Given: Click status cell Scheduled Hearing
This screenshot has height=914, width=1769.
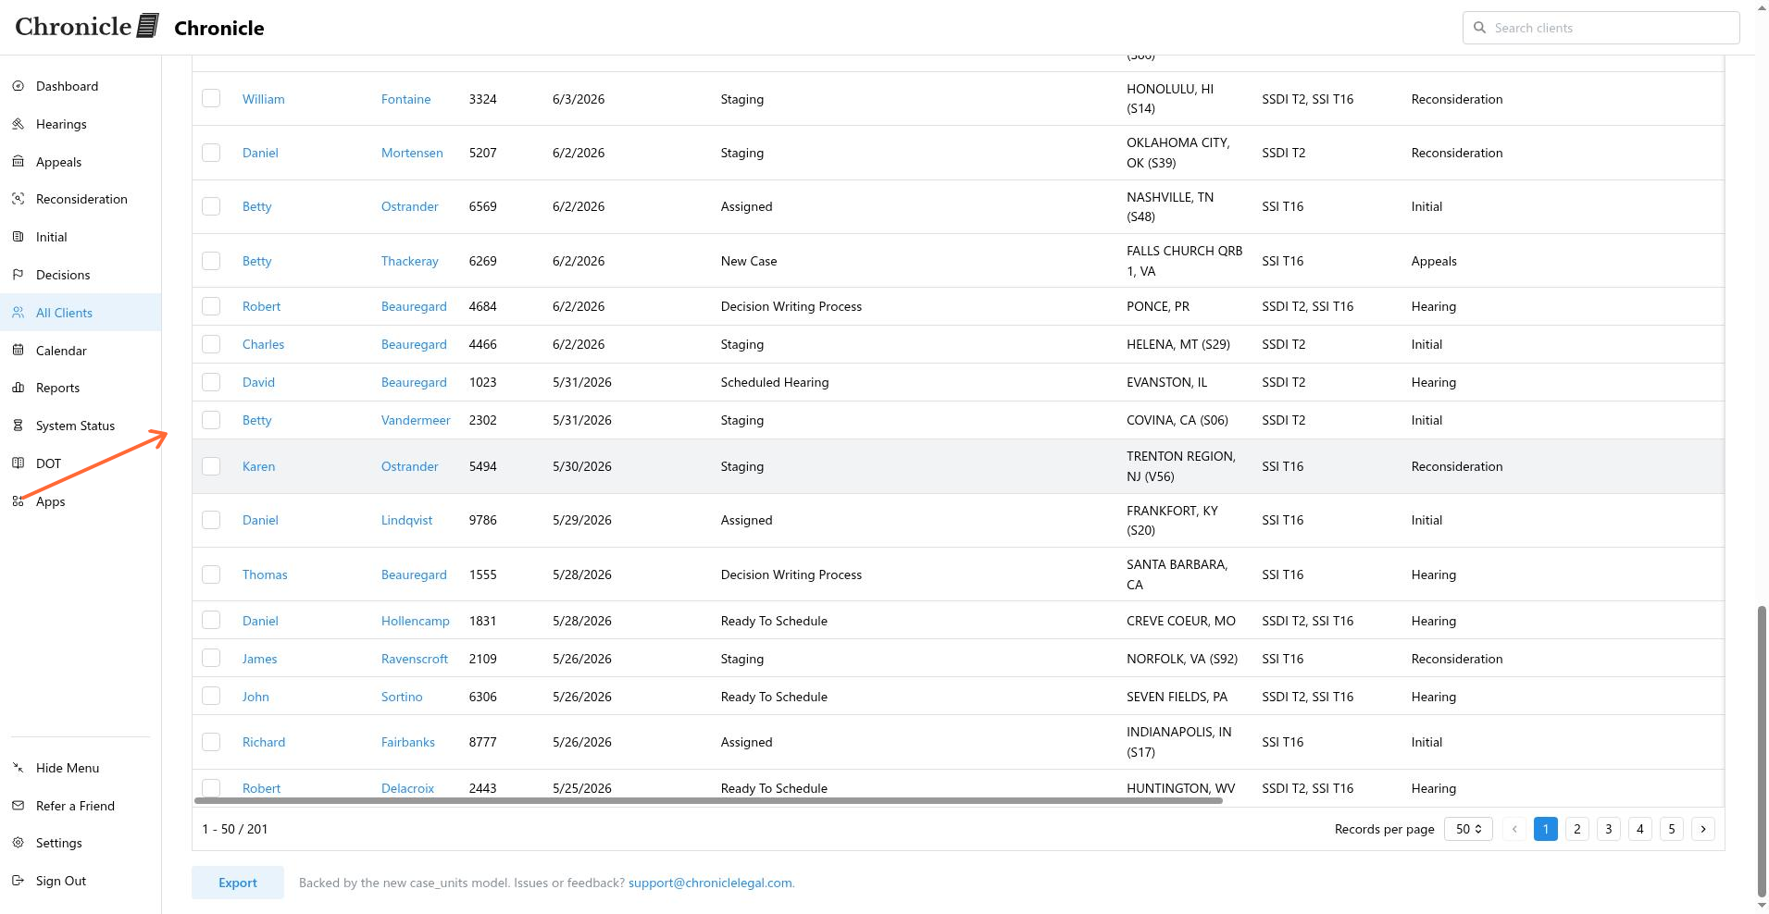Looking at the screenshot, I should coord(775,382).
